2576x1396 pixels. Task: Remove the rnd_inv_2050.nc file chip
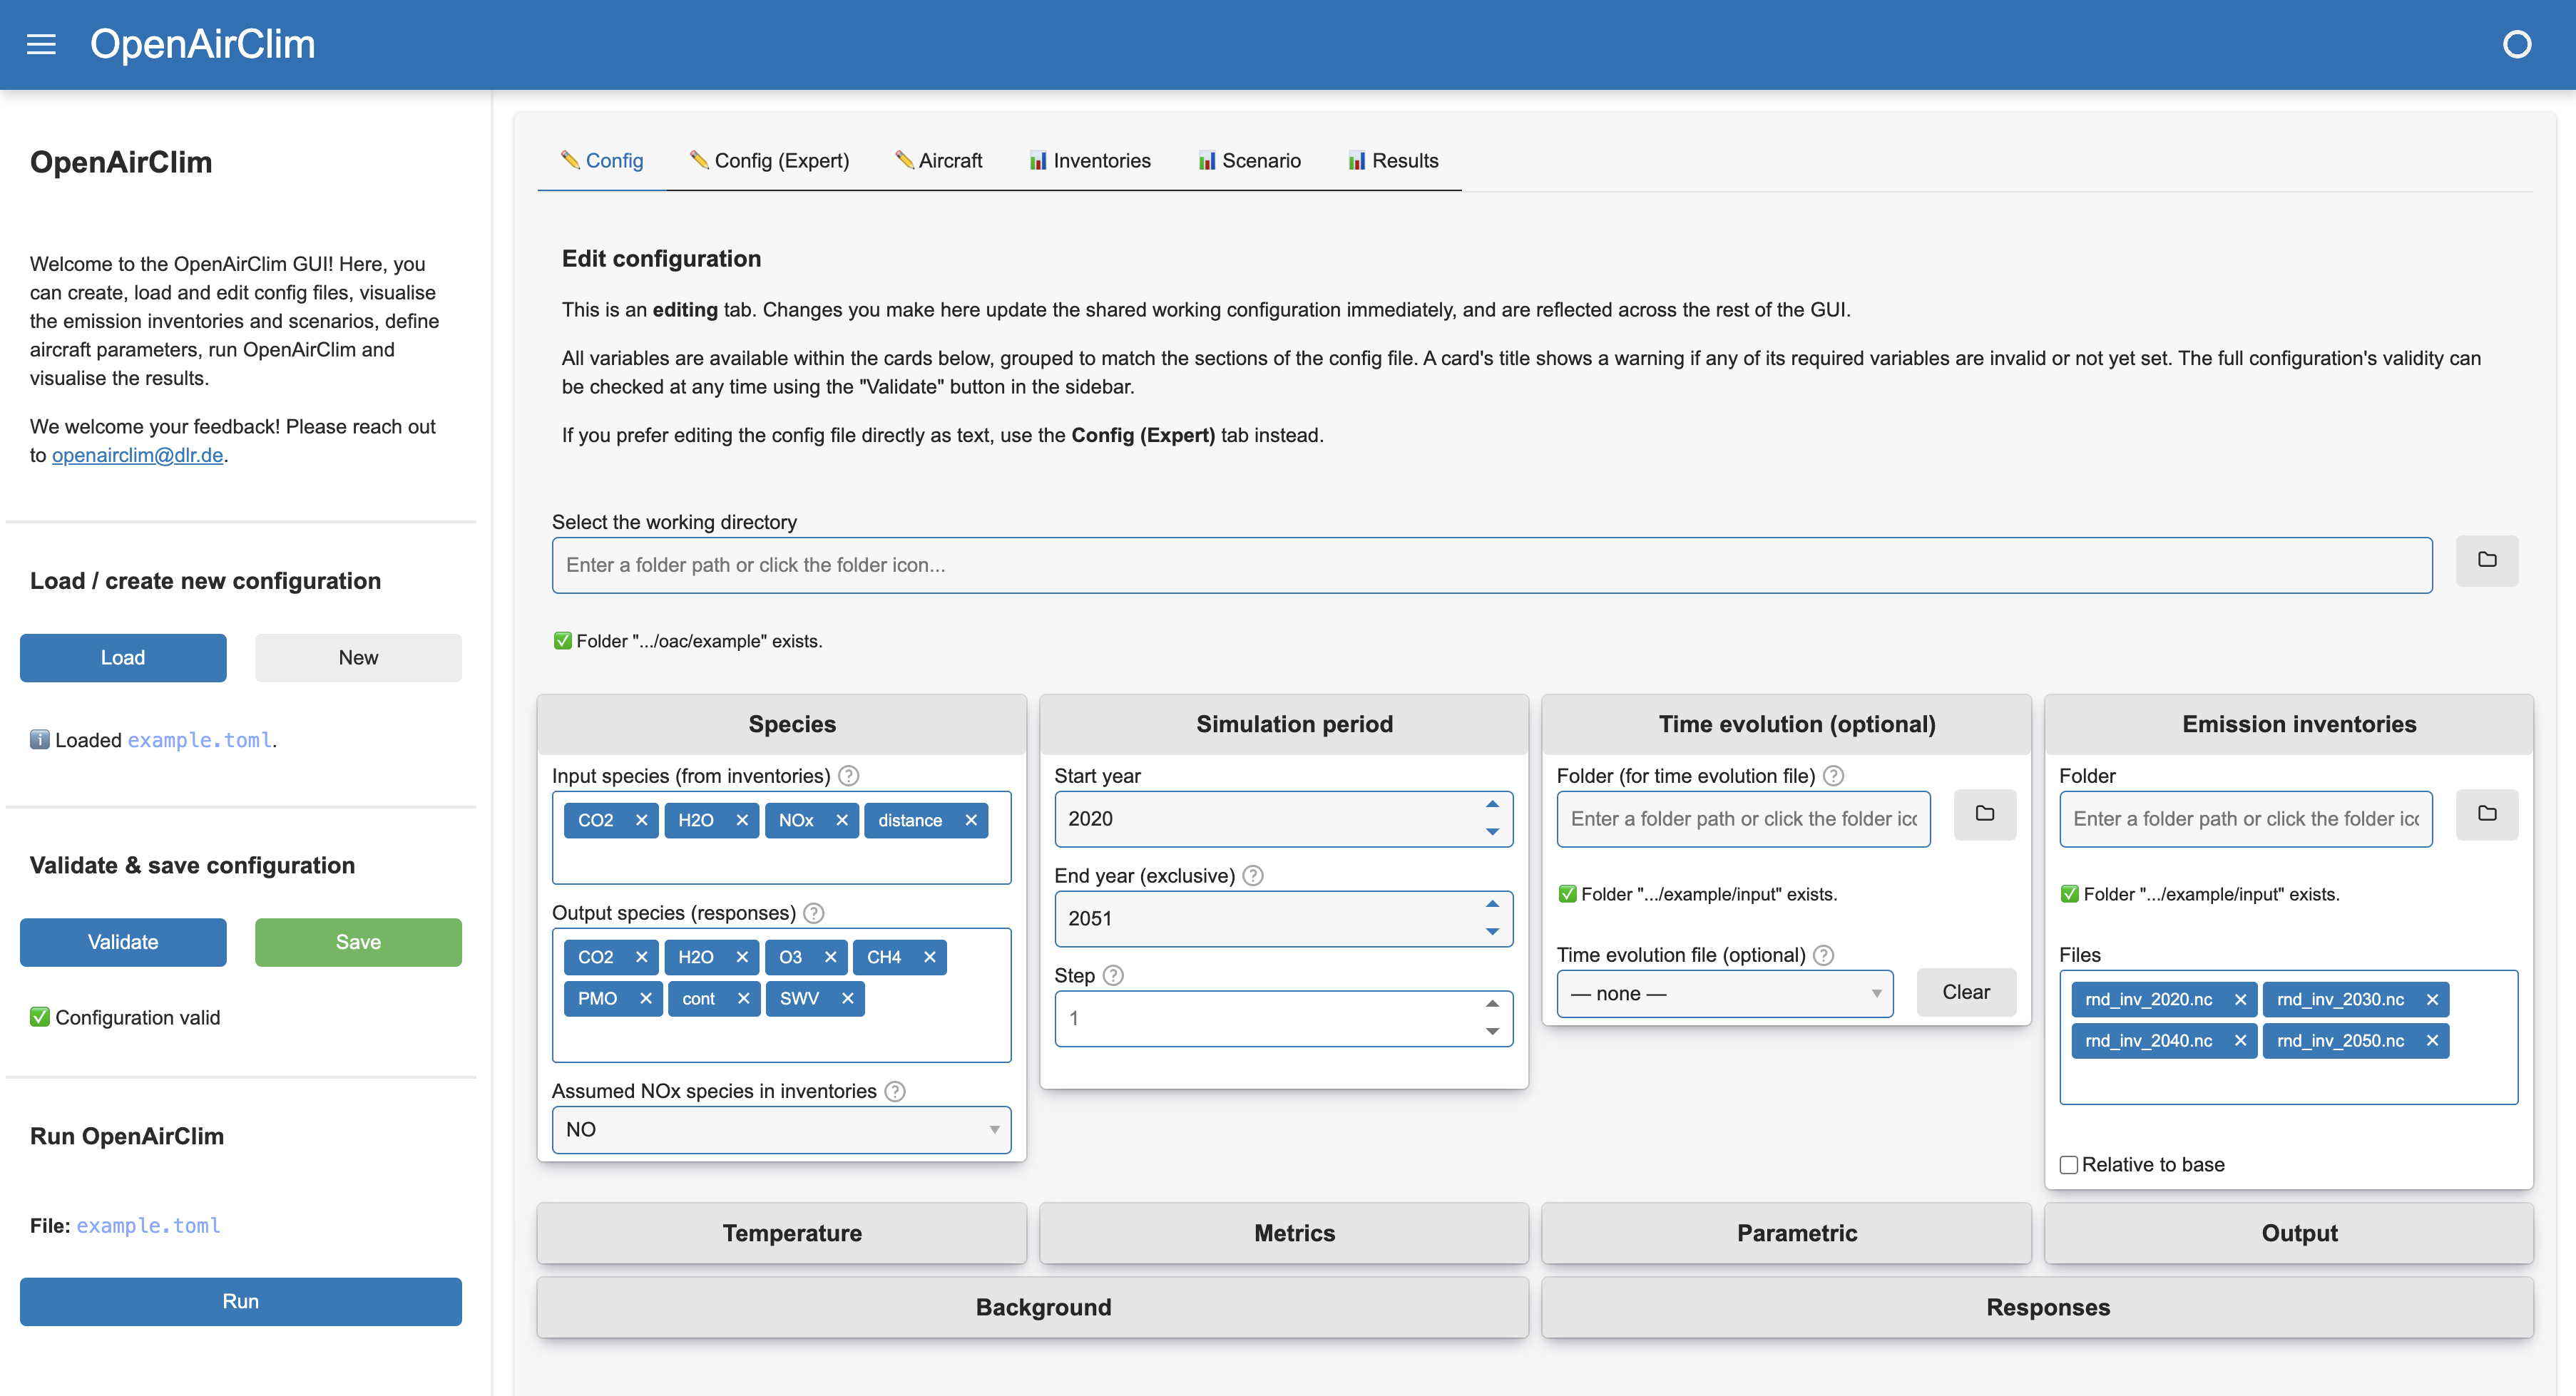2432,1041
